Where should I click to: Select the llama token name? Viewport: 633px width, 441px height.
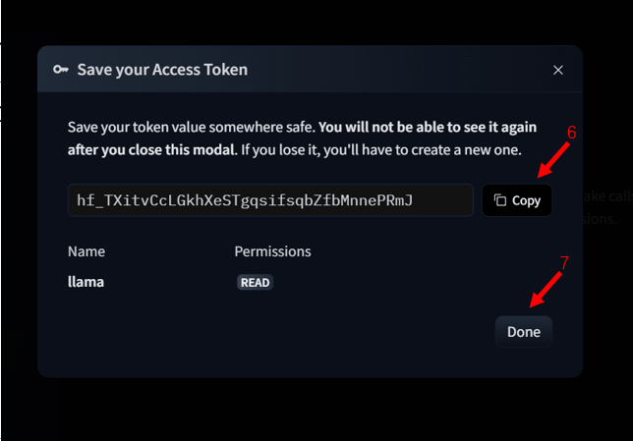pyautogui.click(x=86, y=282)
